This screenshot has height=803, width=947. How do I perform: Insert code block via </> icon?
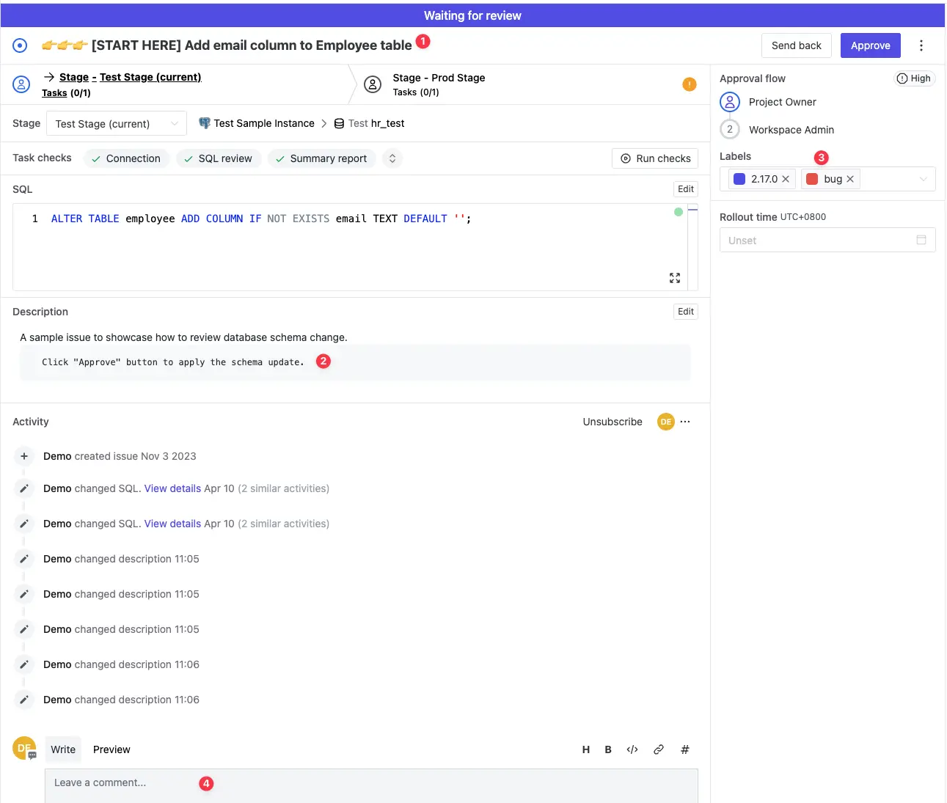pyautogui.click(x=632, y=749)
